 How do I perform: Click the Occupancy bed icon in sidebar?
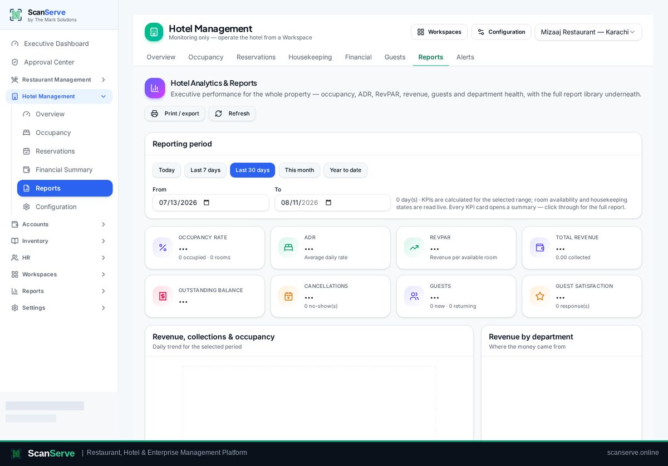(26, 133)
